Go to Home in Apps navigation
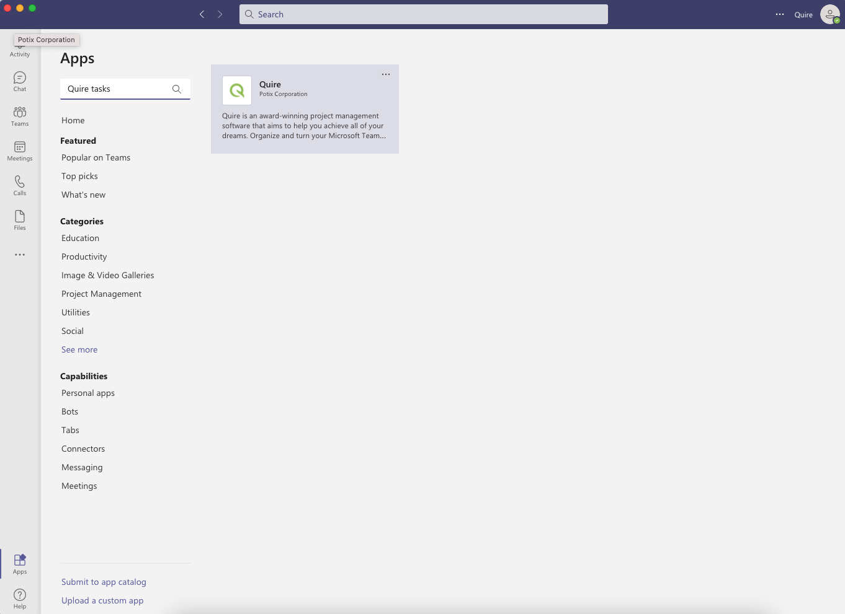This screenshot has height=614, width=845. click(73, 121)
